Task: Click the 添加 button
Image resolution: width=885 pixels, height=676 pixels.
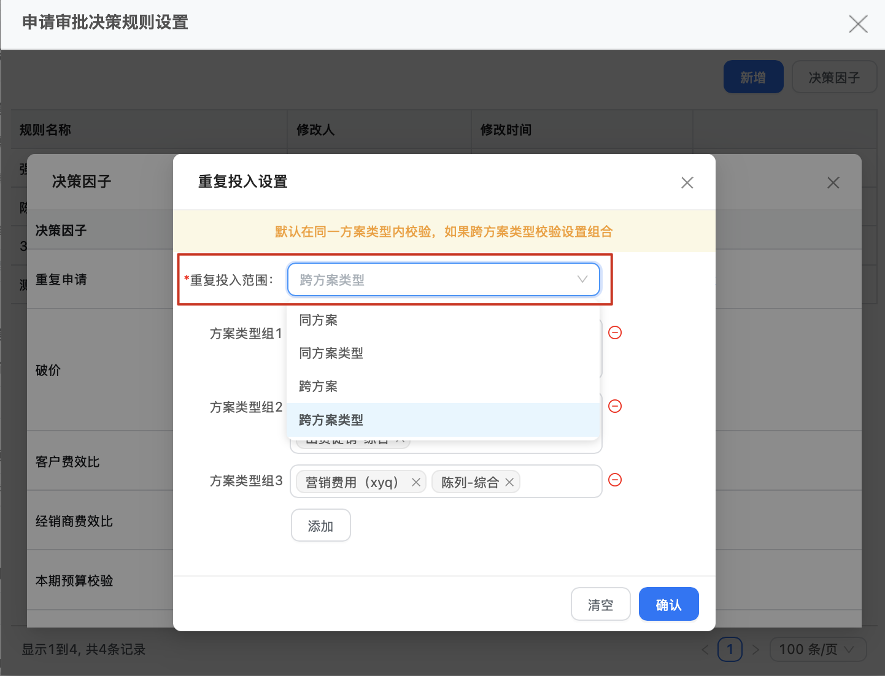Action: [320, 526]
